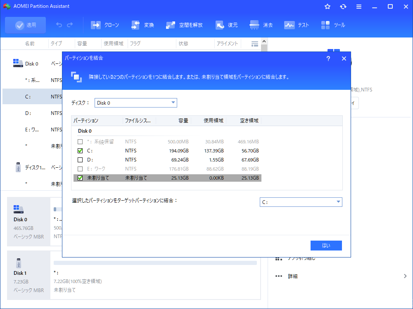The width and height of the screenshot is (413, 309).
Task: Expand the 詳細 (Details) chevron
Action: 405,276
